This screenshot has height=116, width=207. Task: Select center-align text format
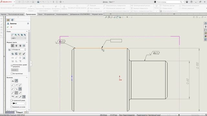(16, 46)
